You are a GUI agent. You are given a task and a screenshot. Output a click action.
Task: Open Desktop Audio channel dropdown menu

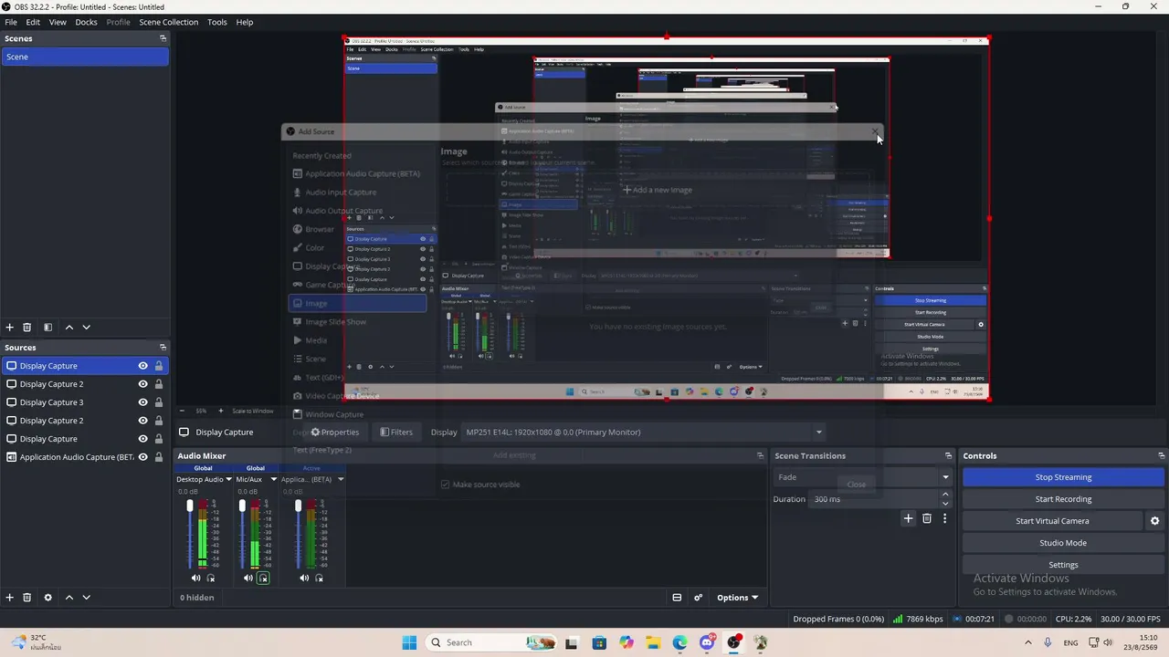coord(228,479)
